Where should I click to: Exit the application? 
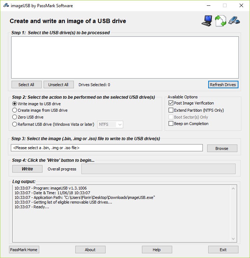tap(223, 250)
